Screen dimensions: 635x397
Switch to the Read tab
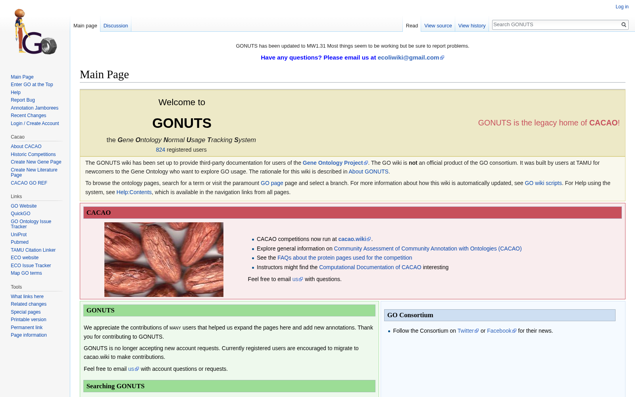point(412,25)
